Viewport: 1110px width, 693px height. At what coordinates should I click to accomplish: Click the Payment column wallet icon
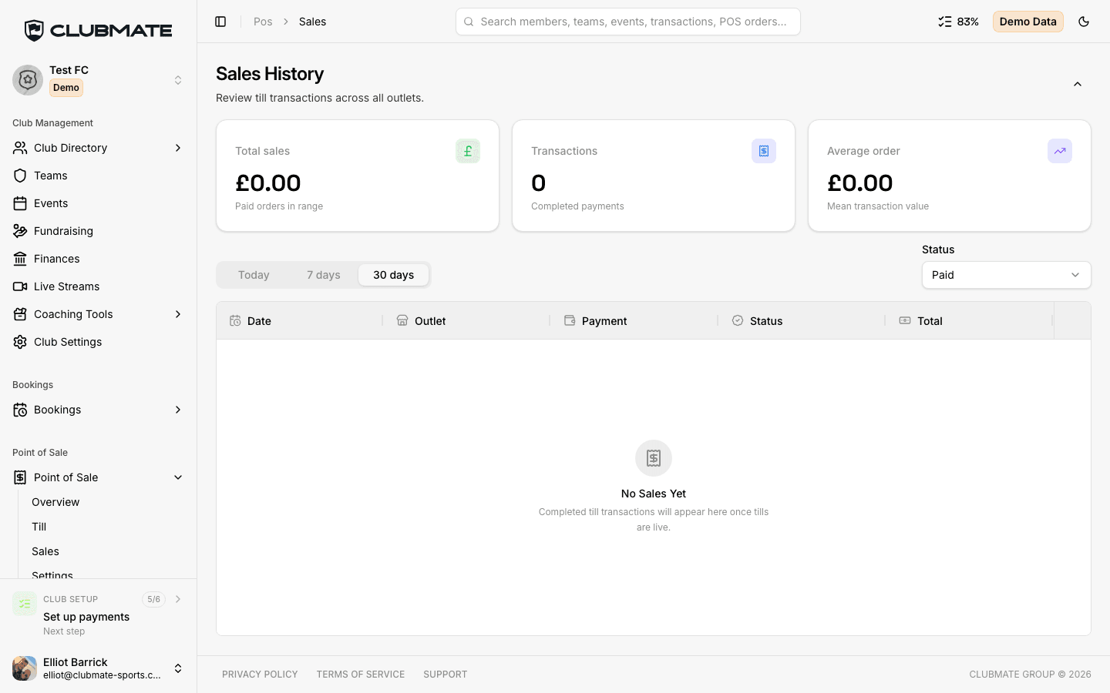coord(570,320)
